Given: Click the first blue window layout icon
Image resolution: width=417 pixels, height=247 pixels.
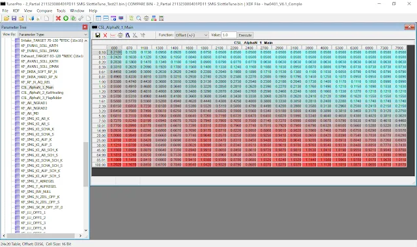Looking at the screenshot, I should [x=98, y=18].
